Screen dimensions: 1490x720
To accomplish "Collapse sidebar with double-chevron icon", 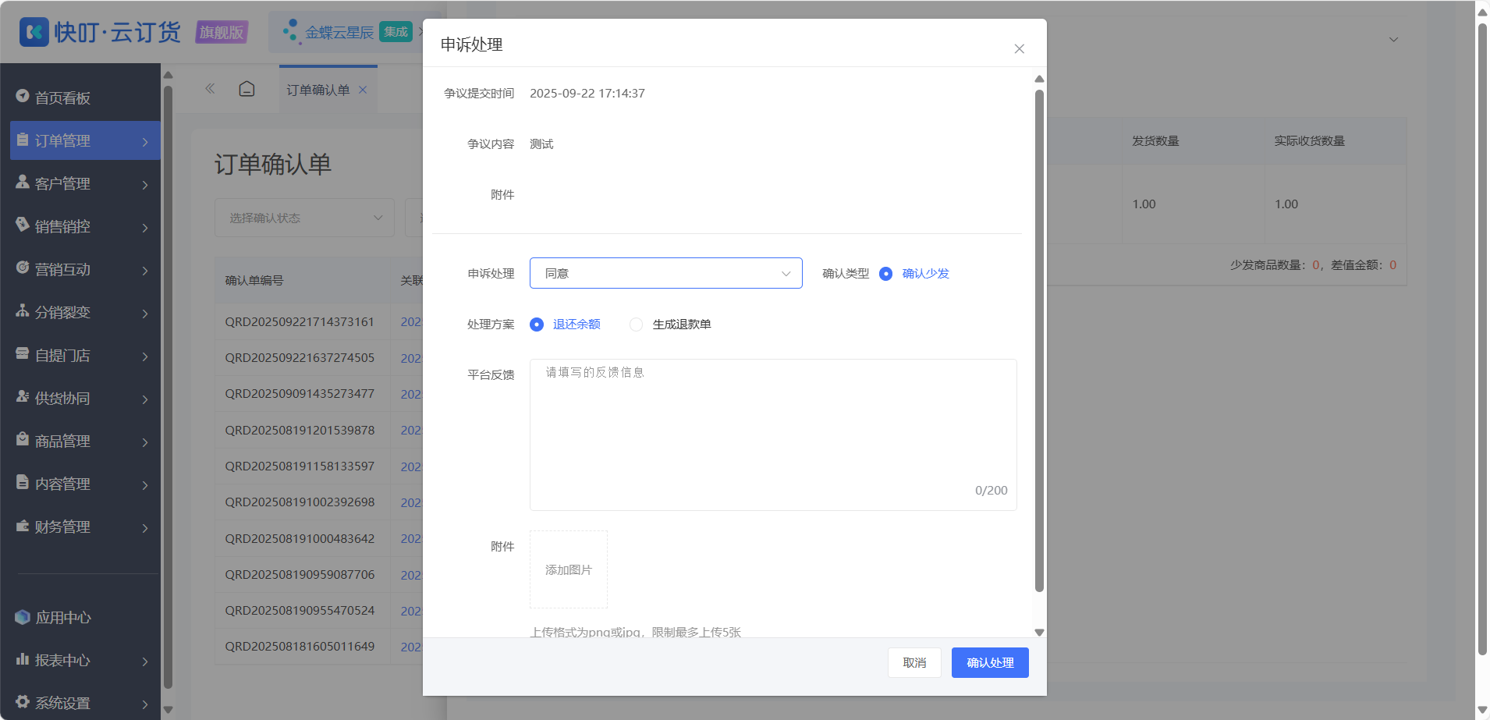I will tap(210, 89).
